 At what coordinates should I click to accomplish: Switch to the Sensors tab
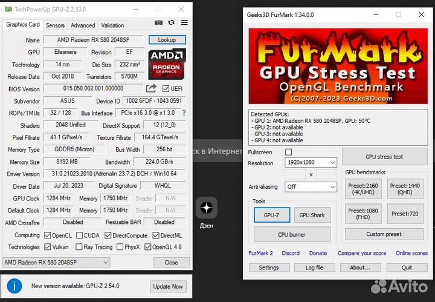click(x=55, y=25)
